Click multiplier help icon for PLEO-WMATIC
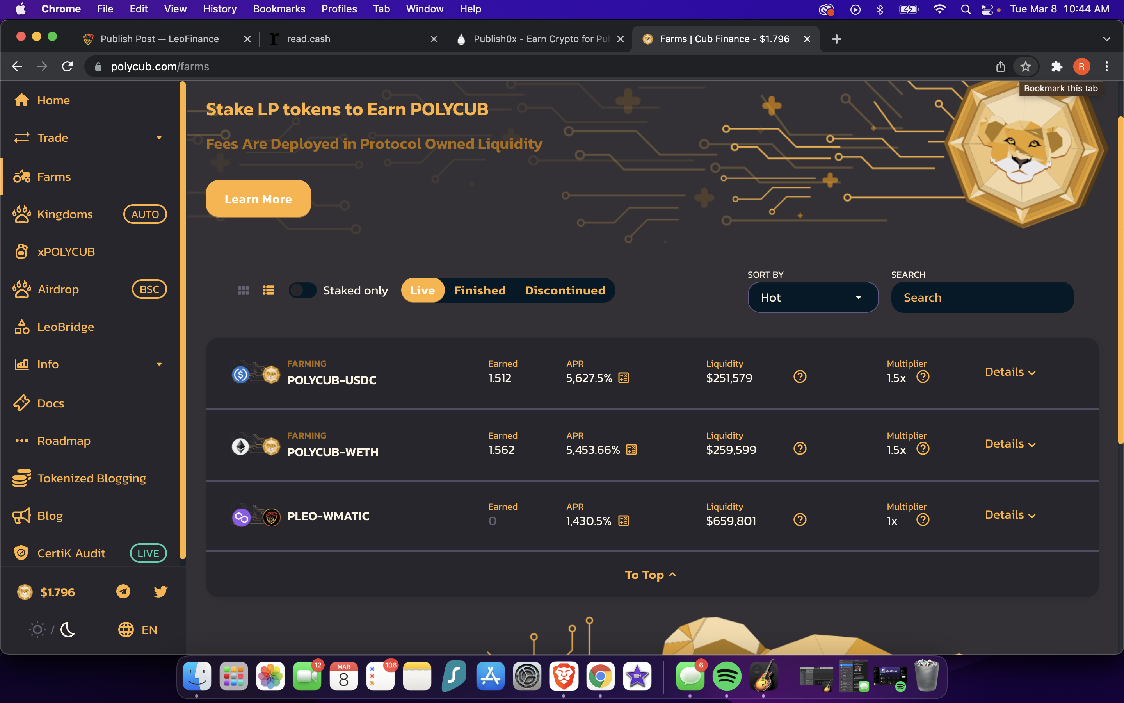 pyautogui.click(x=923, y=519)
